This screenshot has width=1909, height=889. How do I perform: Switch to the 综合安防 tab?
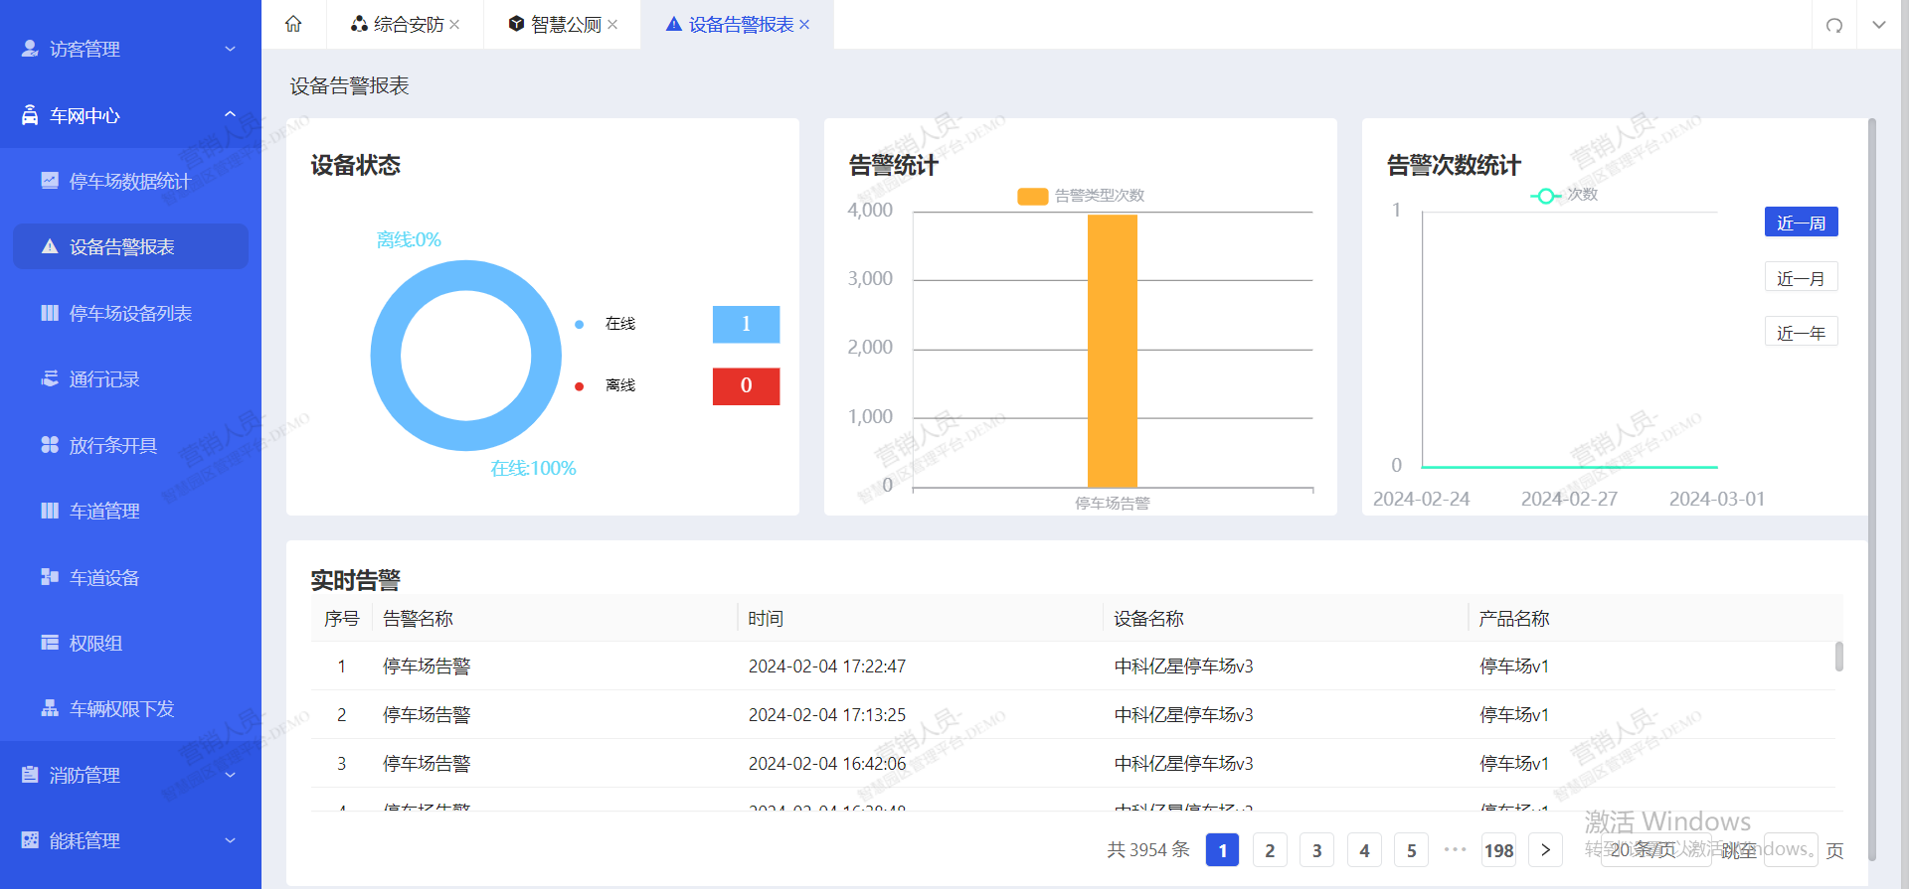pyautogui.click(x=406, y=25)
